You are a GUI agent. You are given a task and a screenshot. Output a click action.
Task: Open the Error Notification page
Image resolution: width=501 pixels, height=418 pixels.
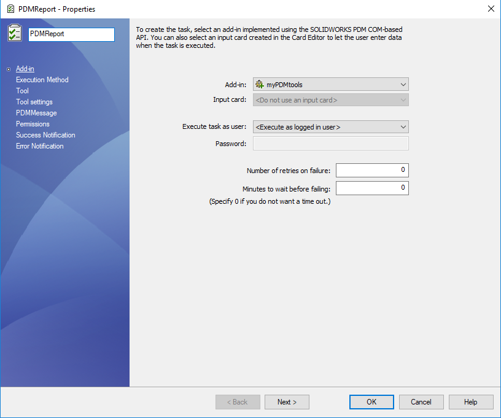(x=40, y=146)
